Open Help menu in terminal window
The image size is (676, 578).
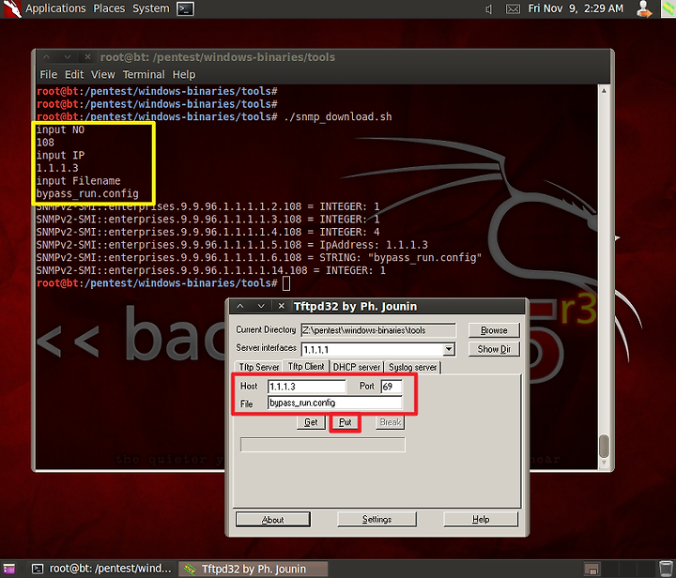click(x=184, y=74)
